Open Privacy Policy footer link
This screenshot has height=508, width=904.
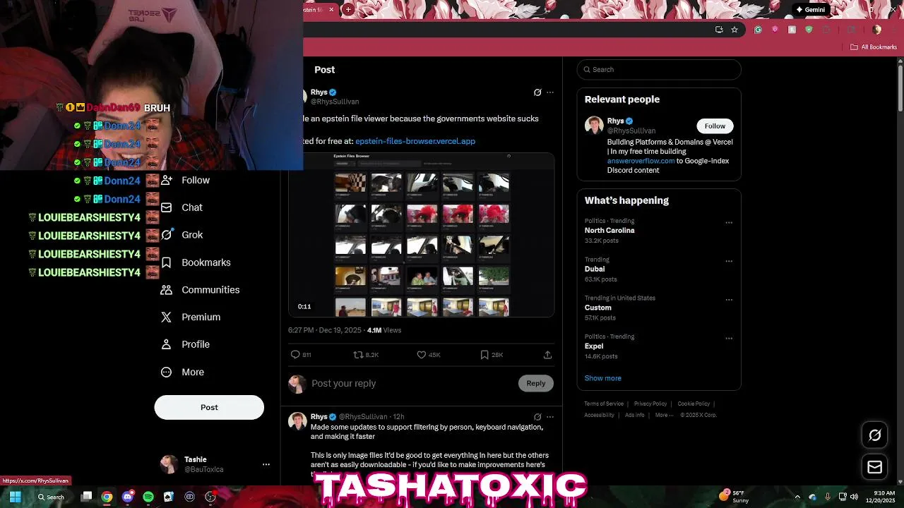point(650,404)
